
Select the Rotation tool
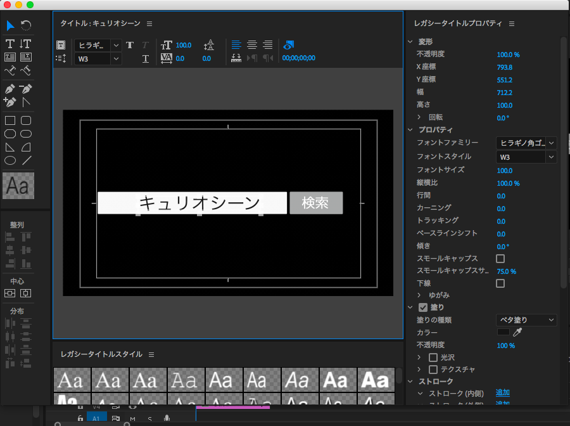[26, 25]
